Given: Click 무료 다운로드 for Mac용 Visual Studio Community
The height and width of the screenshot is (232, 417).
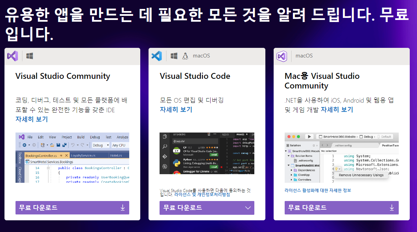Looking at the screenshot, I should [342, 208].
